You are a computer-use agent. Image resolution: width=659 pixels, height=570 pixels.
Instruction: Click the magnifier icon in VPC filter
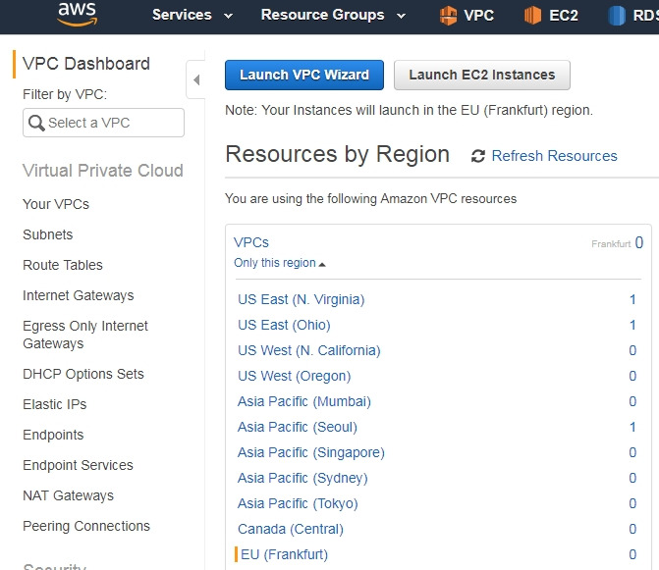coord(36,123)
